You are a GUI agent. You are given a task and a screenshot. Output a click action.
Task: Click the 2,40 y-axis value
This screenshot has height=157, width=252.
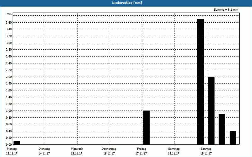tap(9, 63)
